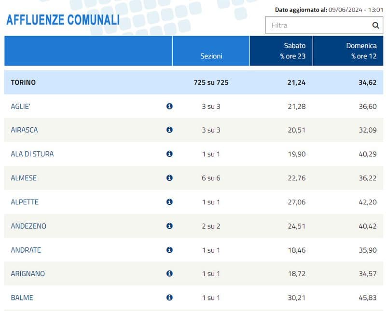Follow the ANDEZENO municipality link

pos(28,226)
